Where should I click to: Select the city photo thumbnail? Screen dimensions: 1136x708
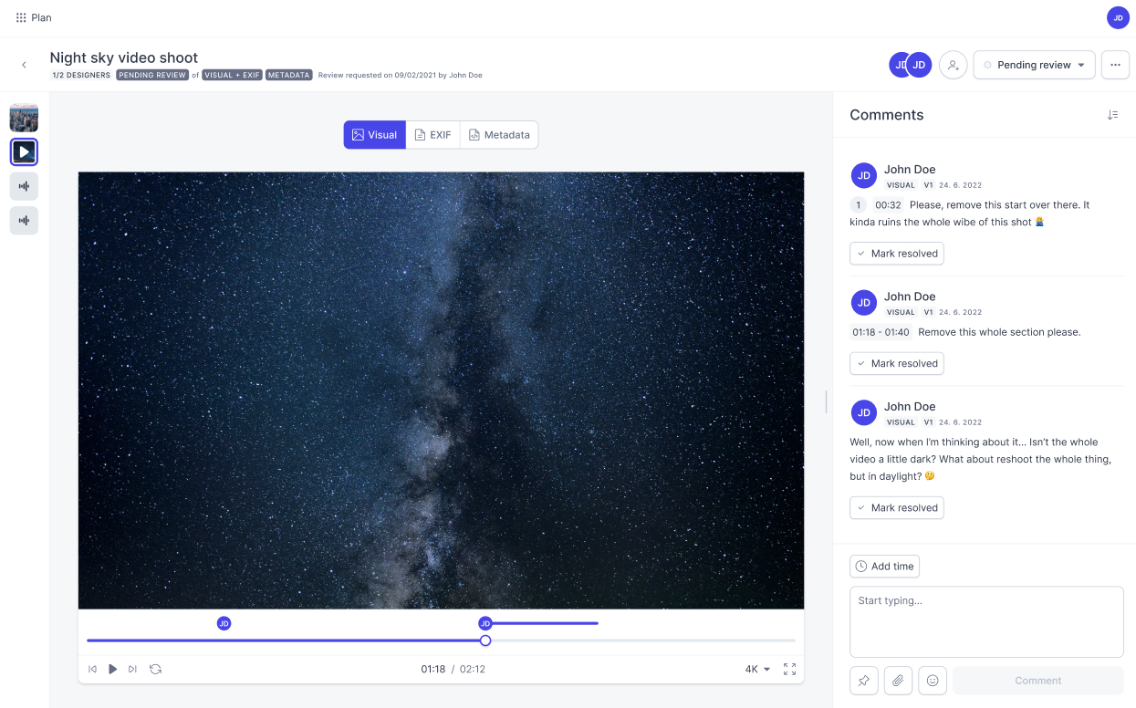pyautogui.click(x=24, y=118)
